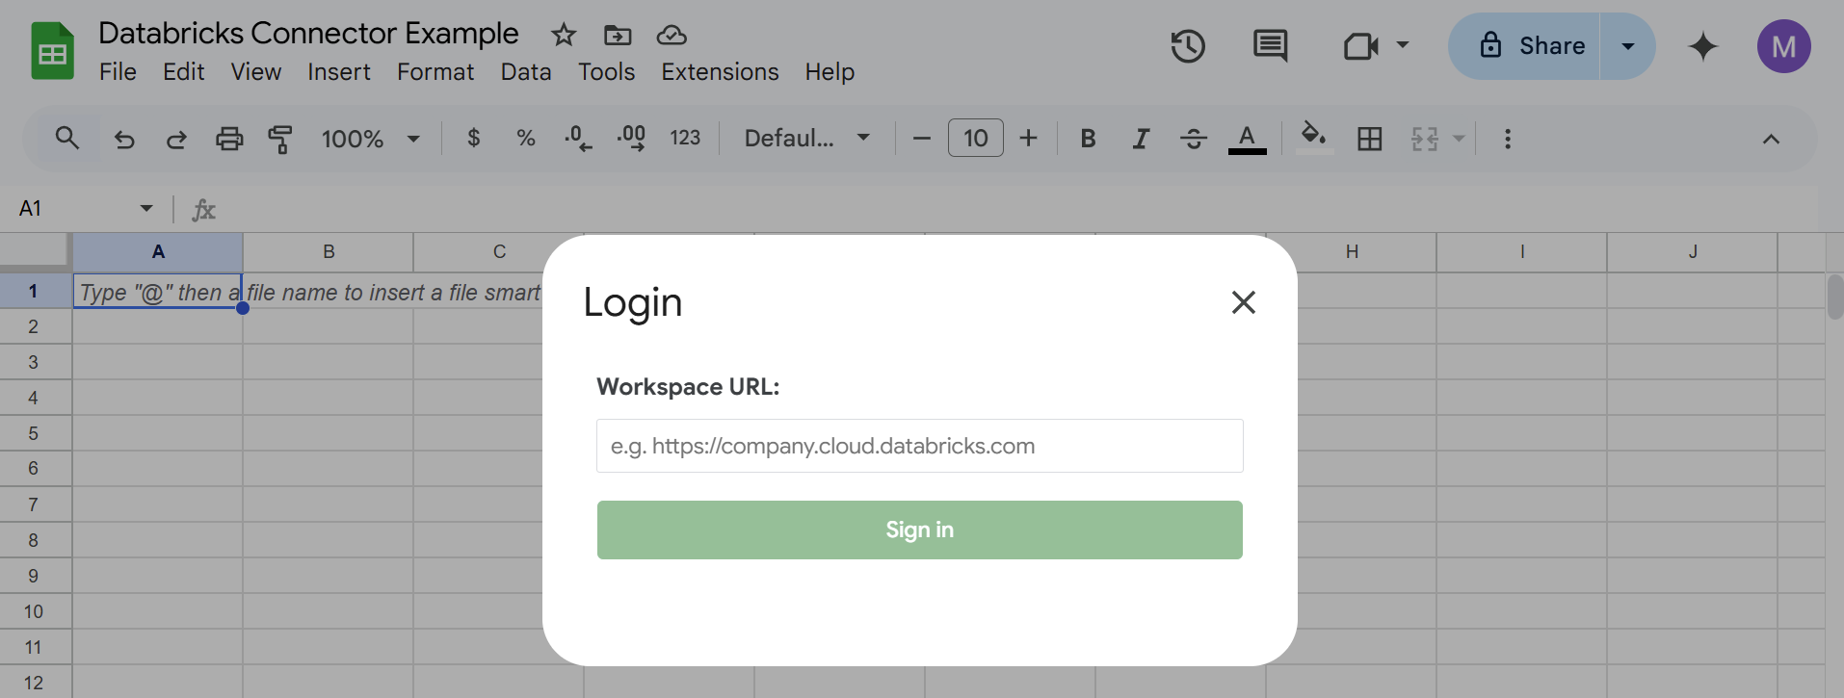Open the fill color paint bucket
Screen dimensions: 1844x698
(x=1313, y=137)
